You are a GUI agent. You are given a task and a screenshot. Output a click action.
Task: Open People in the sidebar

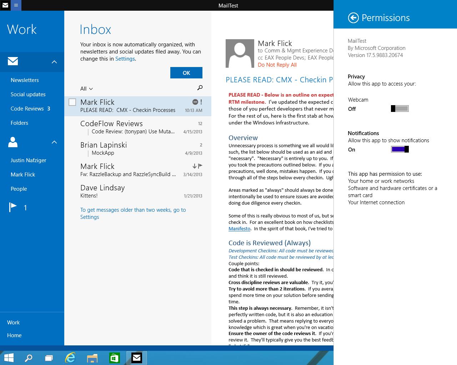point(19,189)
